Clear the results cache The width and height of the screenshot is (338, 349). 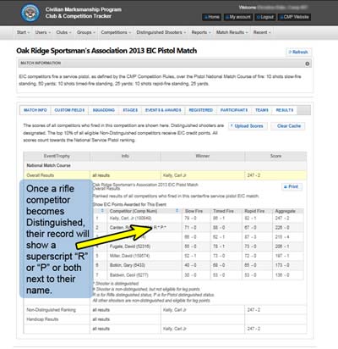pos(289,126)
